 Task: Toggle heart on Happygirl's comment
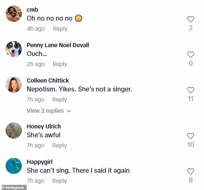[x=190, y=171]
